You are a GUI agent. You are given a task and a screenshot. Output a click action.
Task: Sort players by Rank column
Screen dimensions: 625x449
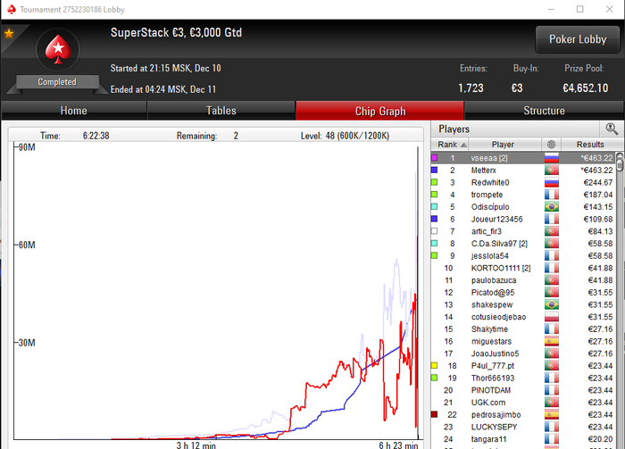click(x=450, y=145)
